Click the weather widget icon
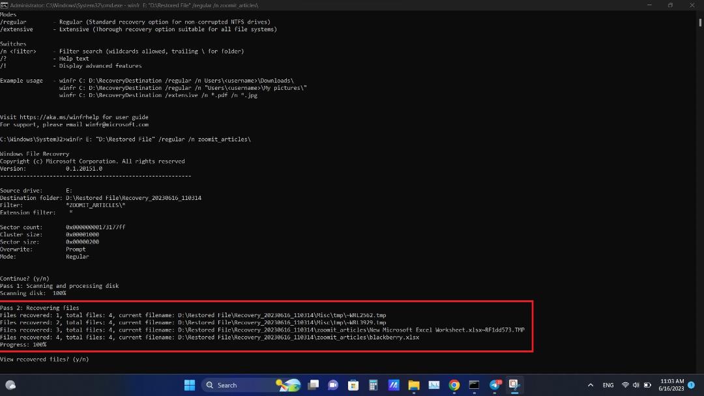704x396 pixels. (10, 385)
